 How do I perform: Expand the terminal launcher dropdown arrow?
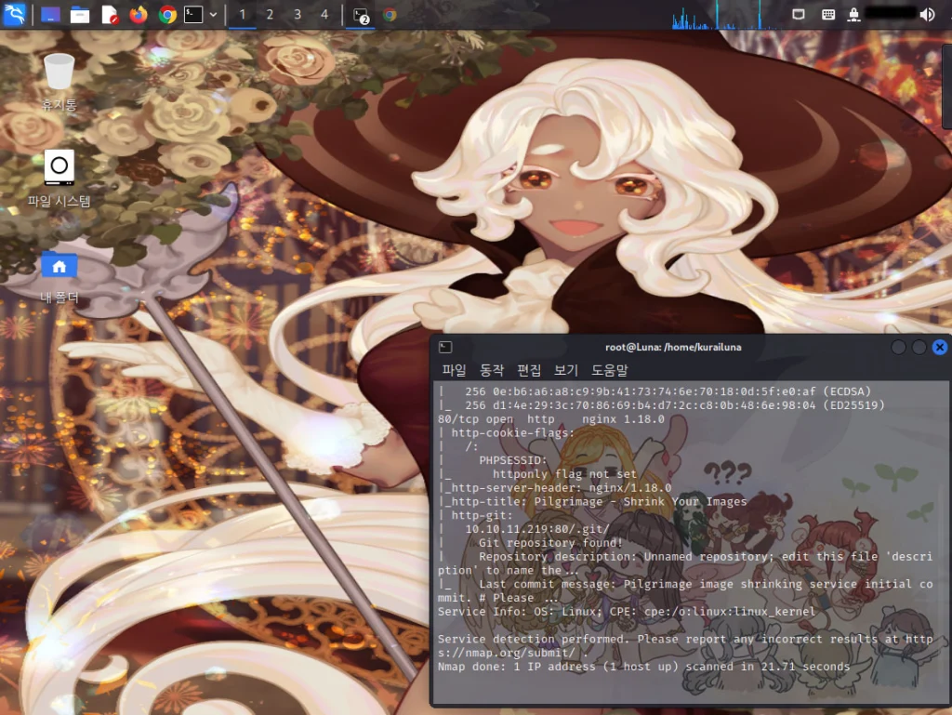213,15
